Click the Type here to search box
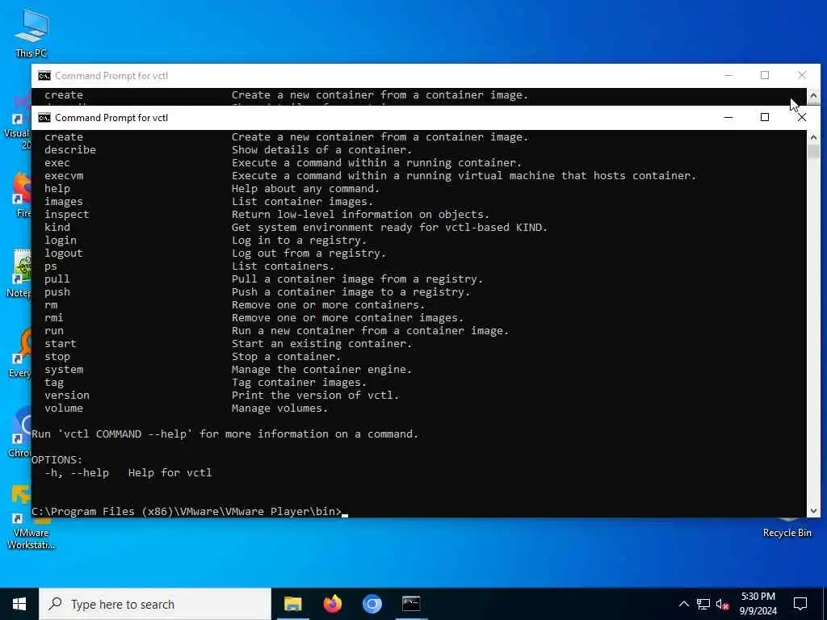827x620 pixels. pos(155,604)
